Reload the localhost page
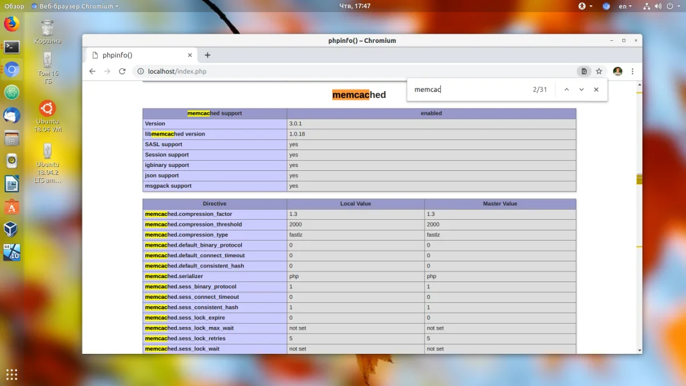This screenshot has width=686, height=386. pos(122,71)
